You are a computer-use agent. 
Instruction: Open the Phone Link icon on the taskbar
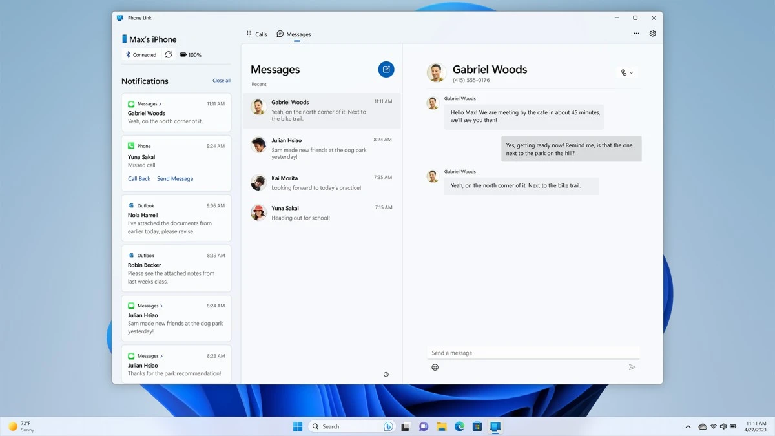pos(495,426)
